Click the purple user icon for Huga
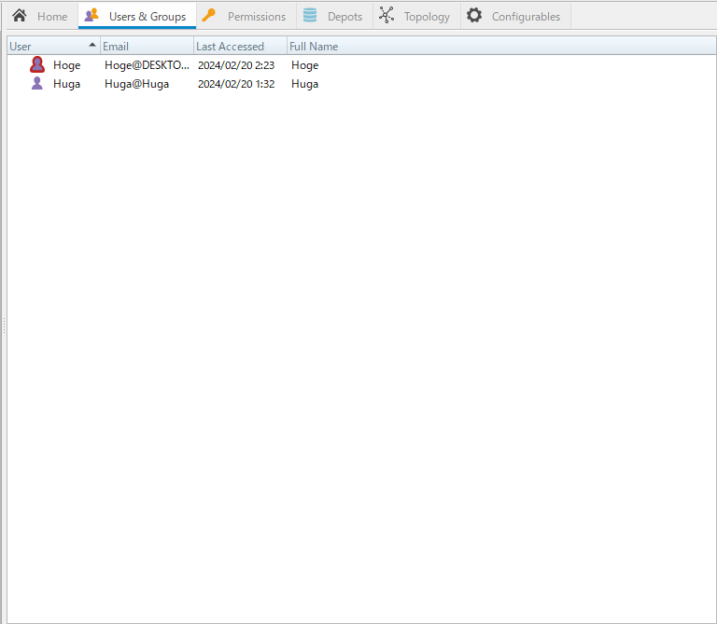Viewport: 717px width, 624px height. (37, 84)
